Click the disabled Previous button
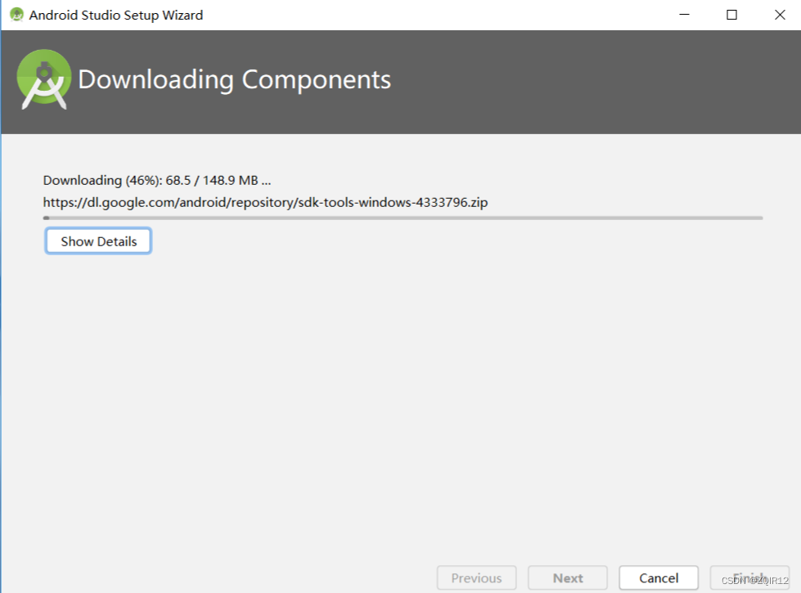801x593 pixels. click(477, 577)
